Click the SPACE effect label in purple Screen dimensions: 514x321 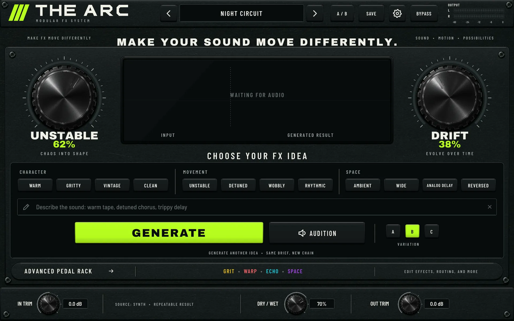[295, 271]
